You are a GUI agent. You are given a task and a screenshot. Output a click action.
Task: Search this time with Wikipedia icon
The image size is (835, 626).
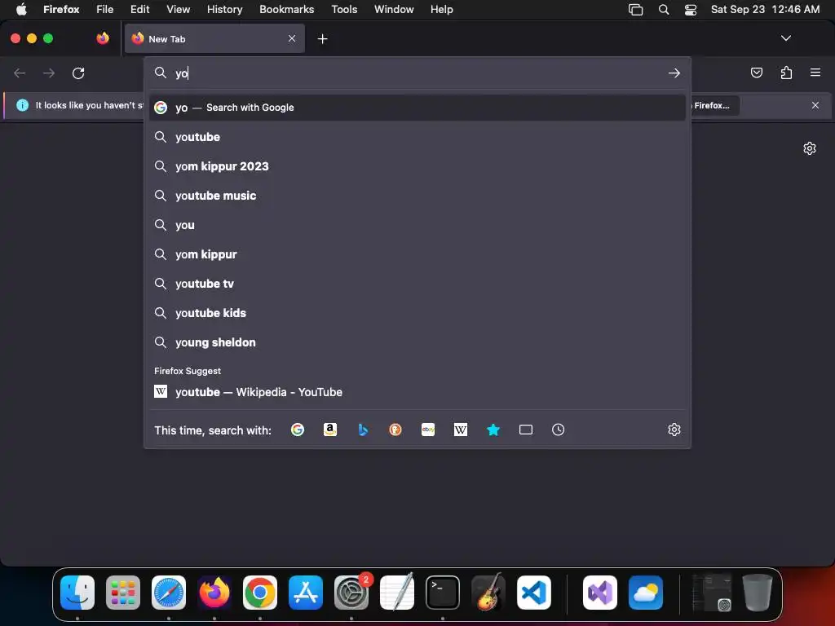pos(461,430)
